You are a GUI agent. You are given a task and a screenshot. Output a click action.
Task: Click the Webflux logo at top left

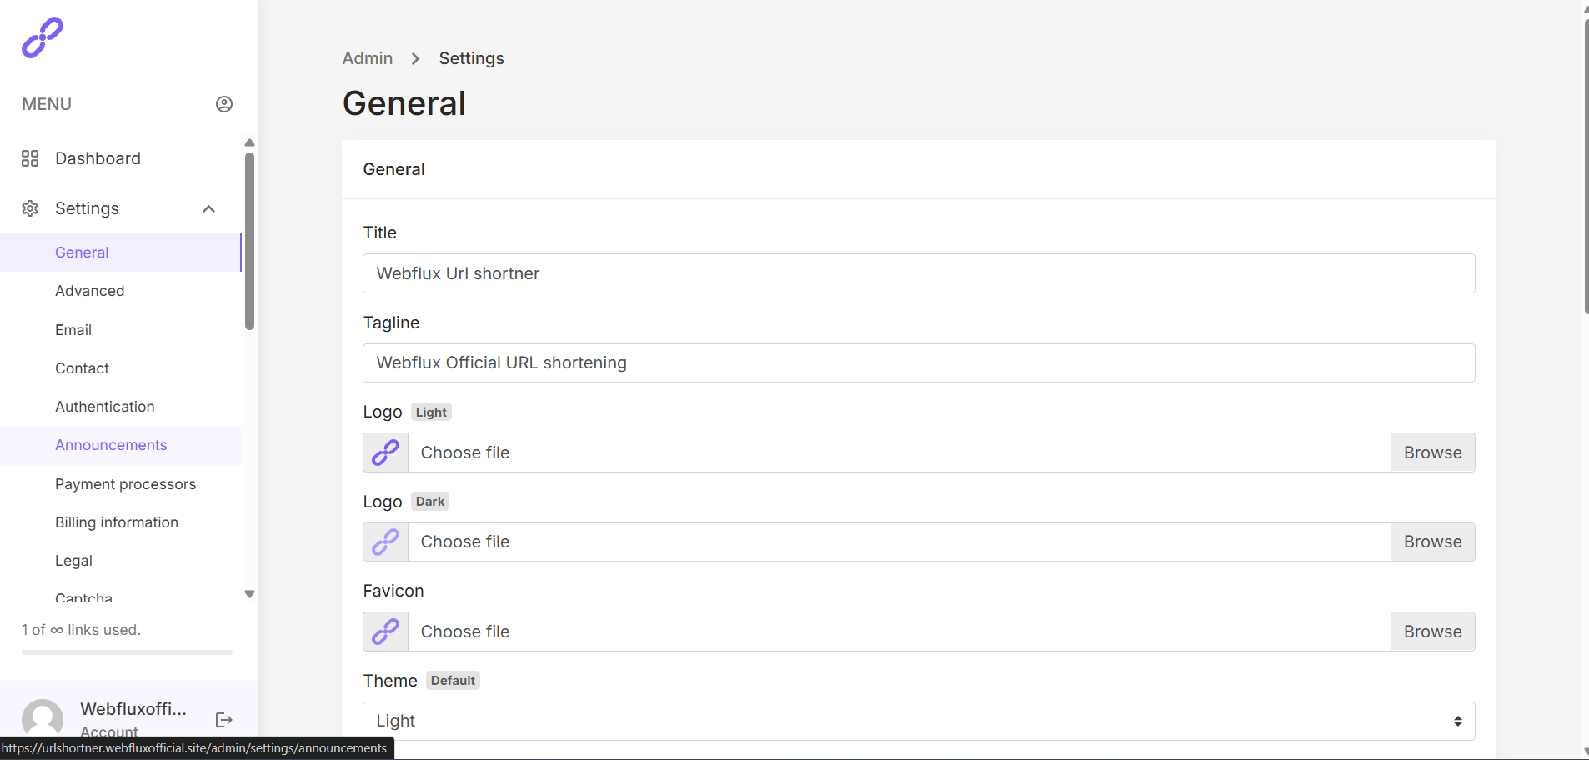pyautogui.click(x=43, y=37)
